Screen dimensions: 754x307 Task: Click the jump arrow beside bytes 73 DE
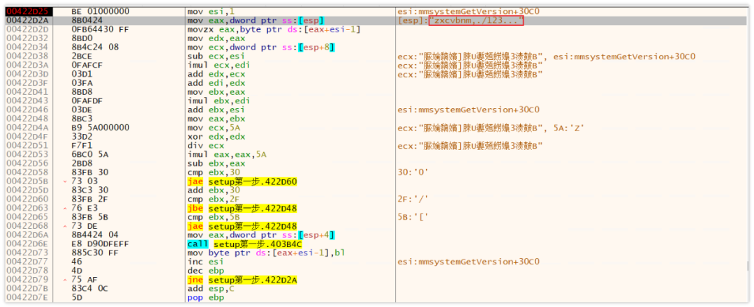point(64,225)
